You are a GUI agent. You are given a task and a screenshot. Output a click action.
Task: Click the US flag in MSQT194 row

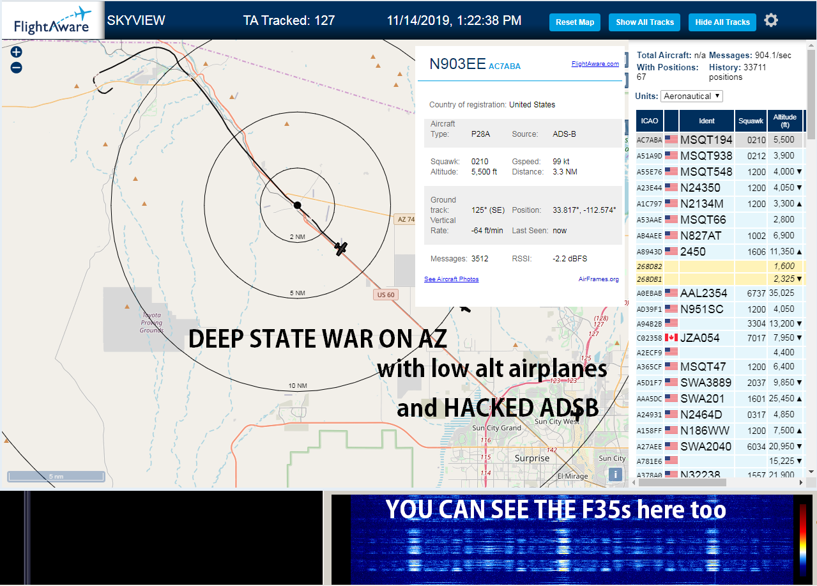(671, 140)
